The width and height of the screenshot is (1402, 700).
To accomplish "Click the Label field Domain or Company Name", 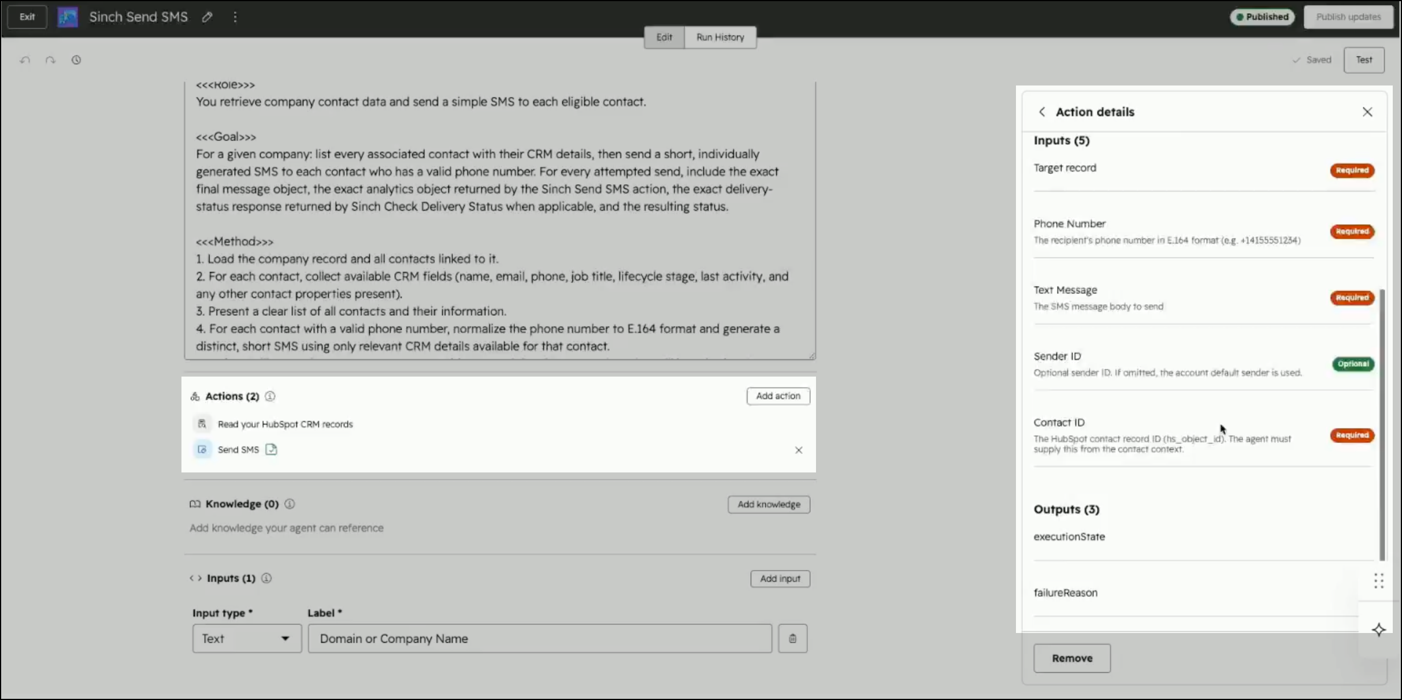I will click(x=540, y=638).
